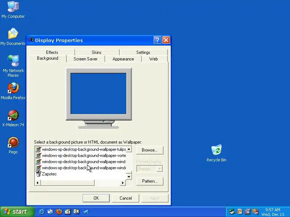Click the taskbar clock showing 9:57 AM

[x=273, y=210]
